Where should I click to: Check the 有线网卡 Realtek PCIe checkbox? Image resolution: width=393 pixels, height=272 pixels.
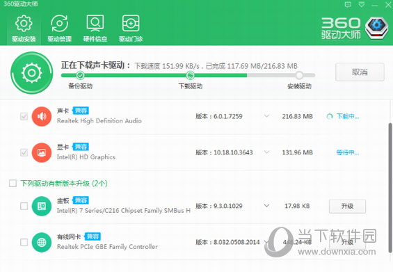click(x=24, y=242)
